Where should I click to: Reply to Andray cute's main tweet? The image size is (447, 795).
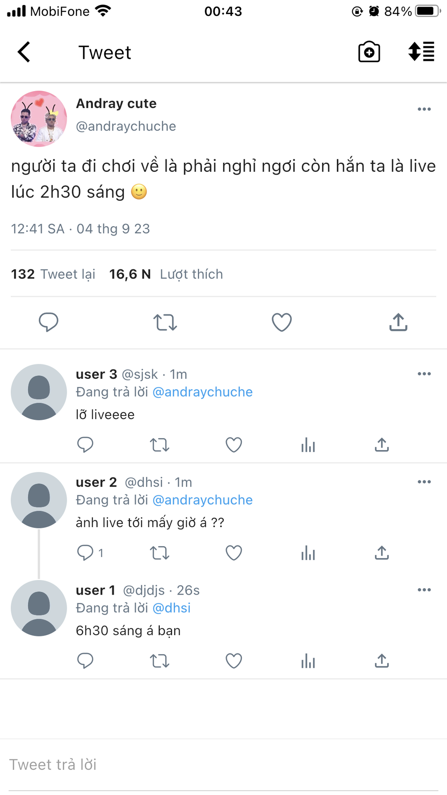coord(48,322)
